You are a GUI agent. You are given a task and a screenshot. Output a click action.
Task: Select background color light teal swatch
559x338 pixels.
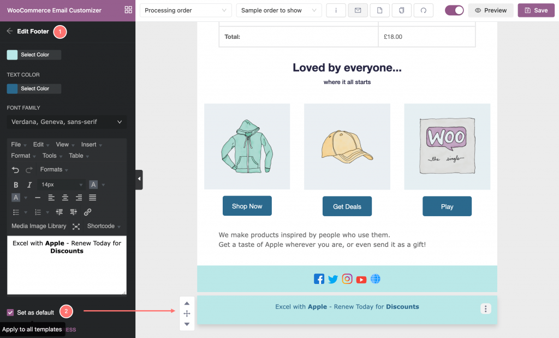[x=12, y=55]
